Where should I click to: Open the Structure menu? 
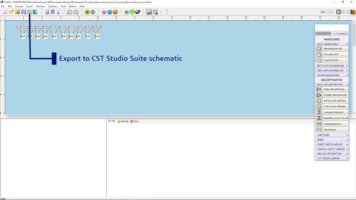point(40,6)
